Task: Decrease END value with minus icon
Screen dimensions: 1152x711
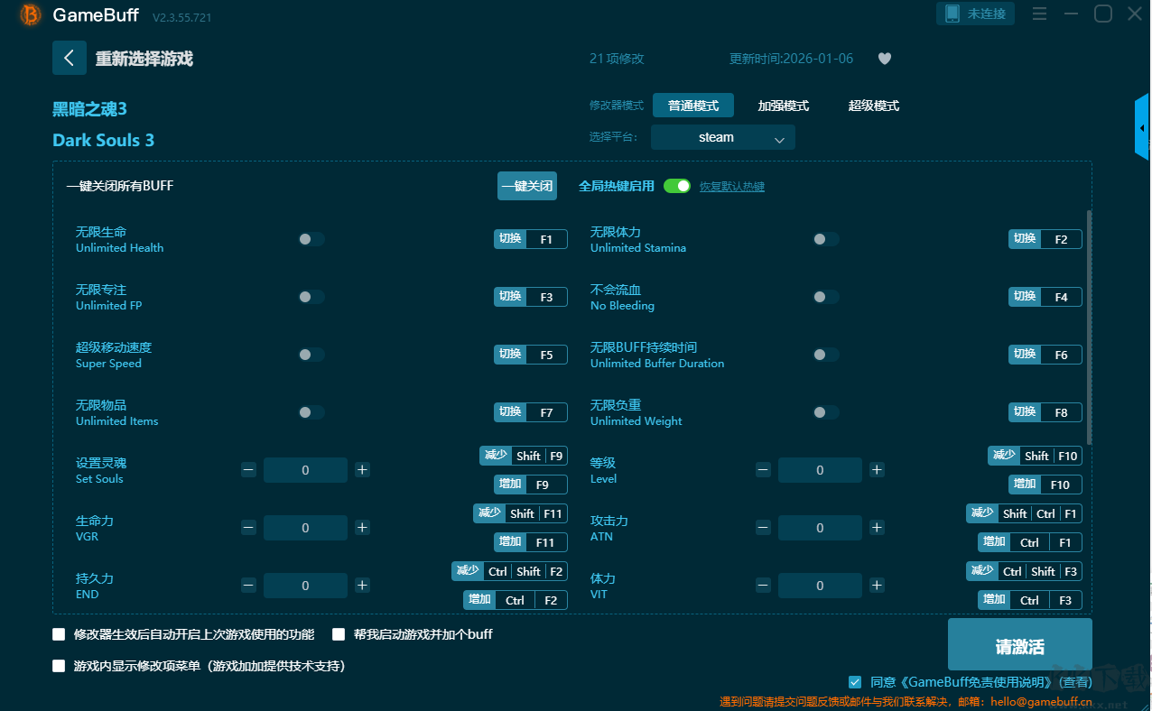Action: (x=248, y=586)
